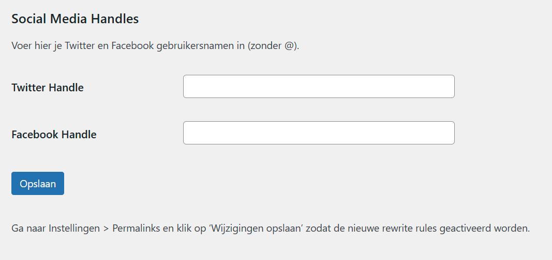Click the word 'worden' ending the footer note
The image size is (552, 260).
pos(514,228)
